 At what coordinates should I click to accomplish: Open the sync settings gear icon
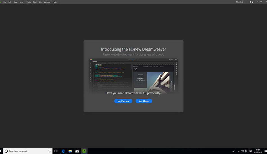pos(251,2)
